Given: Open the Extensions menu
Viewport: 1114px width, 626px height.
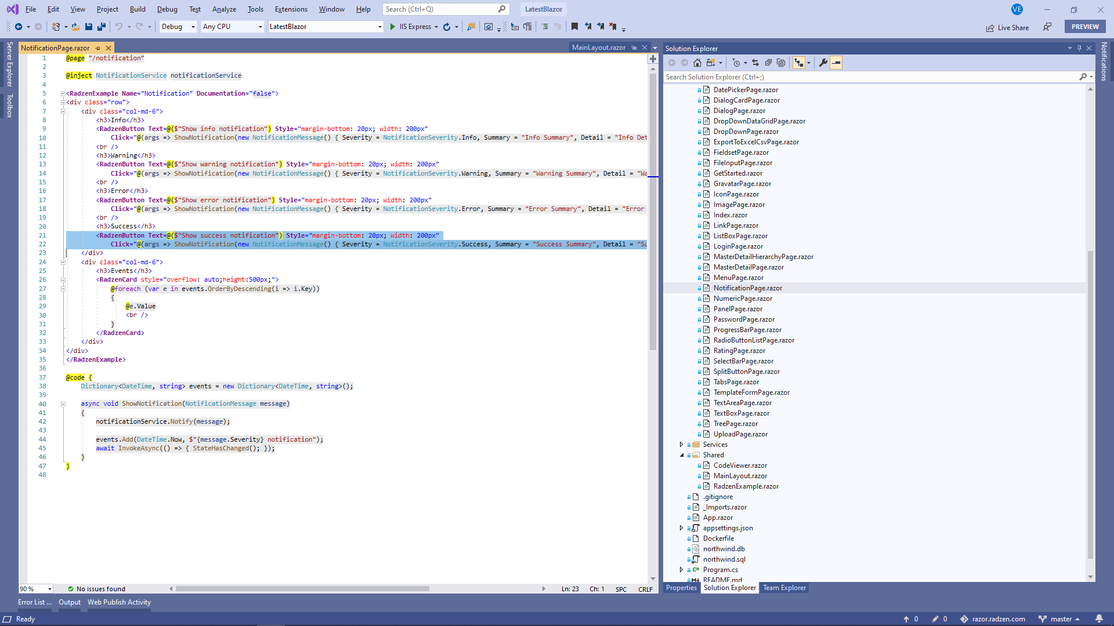Looking at the screenshot, I should (x=291, y=9).
